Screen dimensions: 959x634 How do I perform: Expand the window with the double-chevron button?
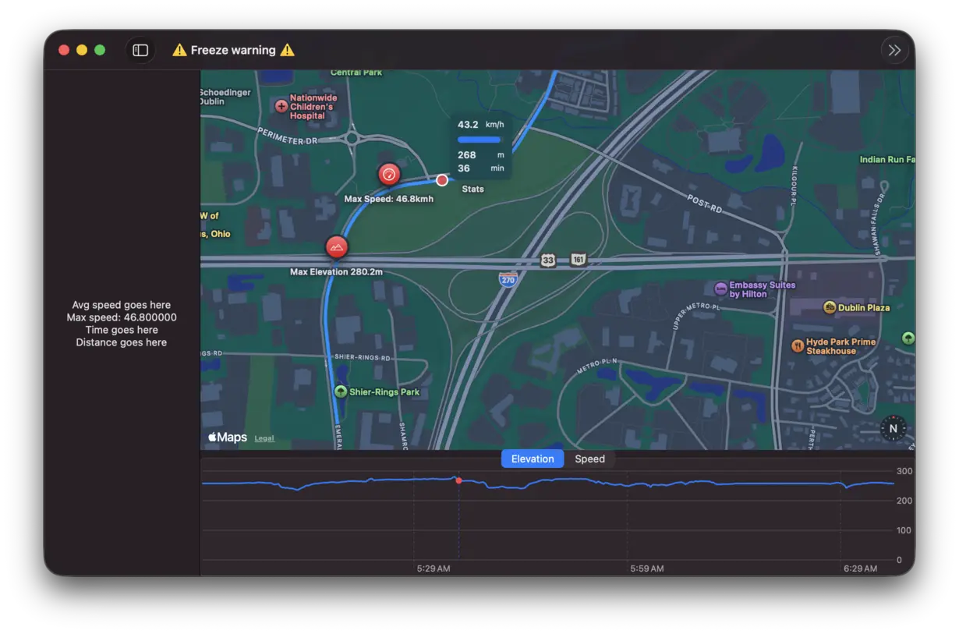tap(894, 49)
